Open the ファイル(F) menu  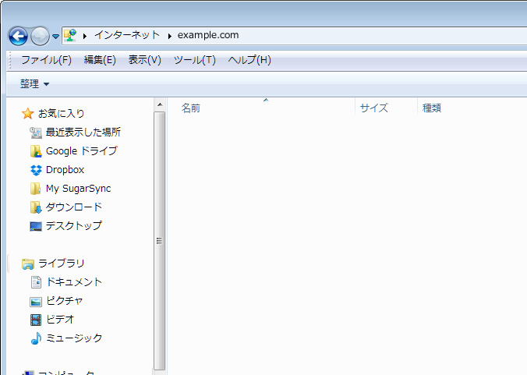pos(46,60)
